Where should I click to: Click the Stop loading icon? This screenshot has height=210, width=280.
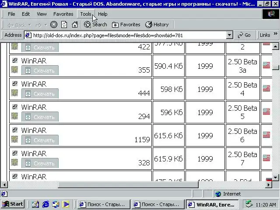point(54,24)
